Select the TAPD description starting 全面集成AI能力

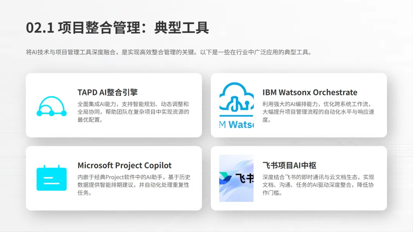pyautogui.click(x=133, y=112)
